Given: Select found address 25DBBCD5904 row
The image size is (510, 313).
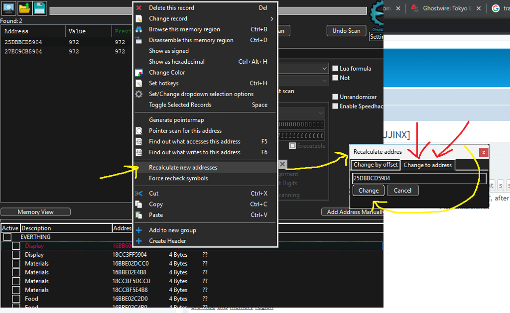Looking at the screenshot, I should point(66,42).
